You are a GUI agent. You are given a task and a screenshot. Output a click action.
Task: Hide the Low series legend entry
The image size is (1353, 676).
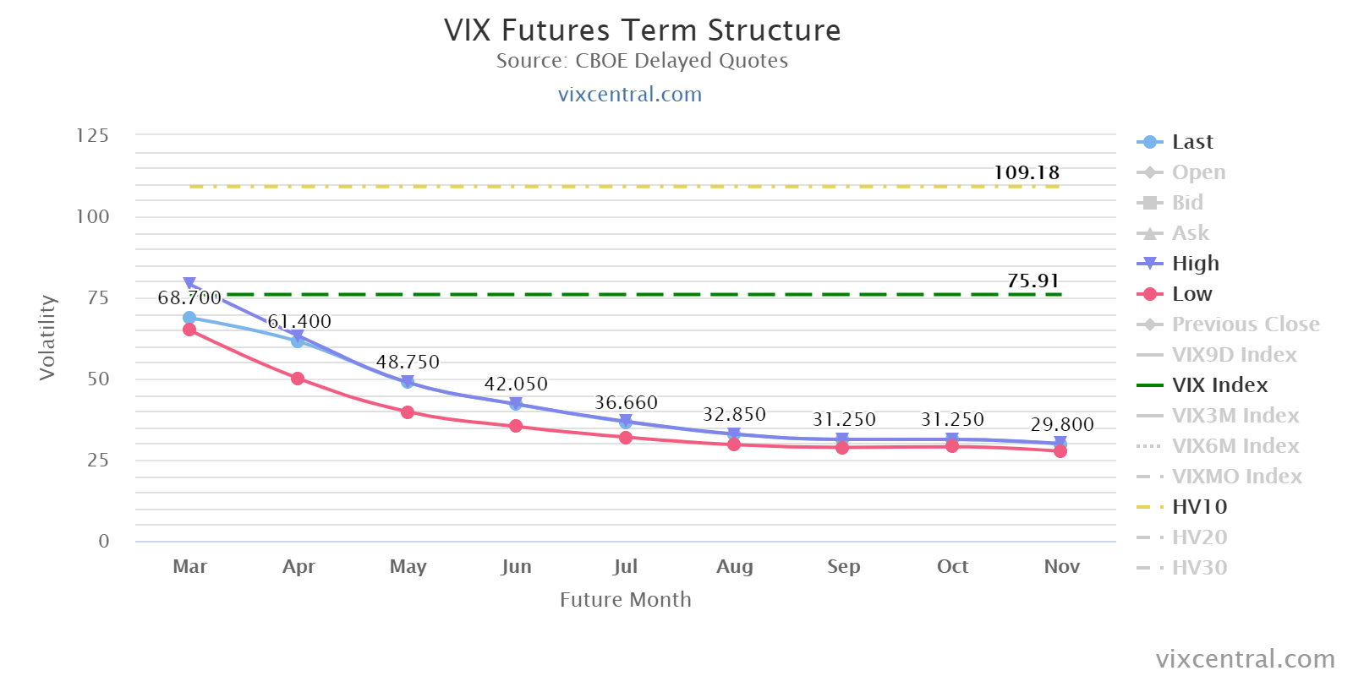1191,294
